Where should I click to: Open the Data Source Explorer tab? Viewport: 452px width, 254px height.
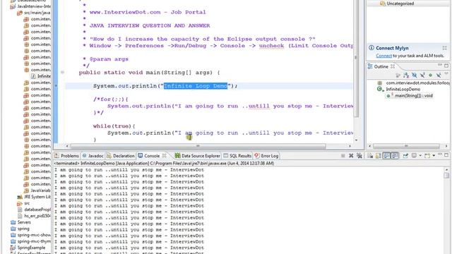point(198,155)
